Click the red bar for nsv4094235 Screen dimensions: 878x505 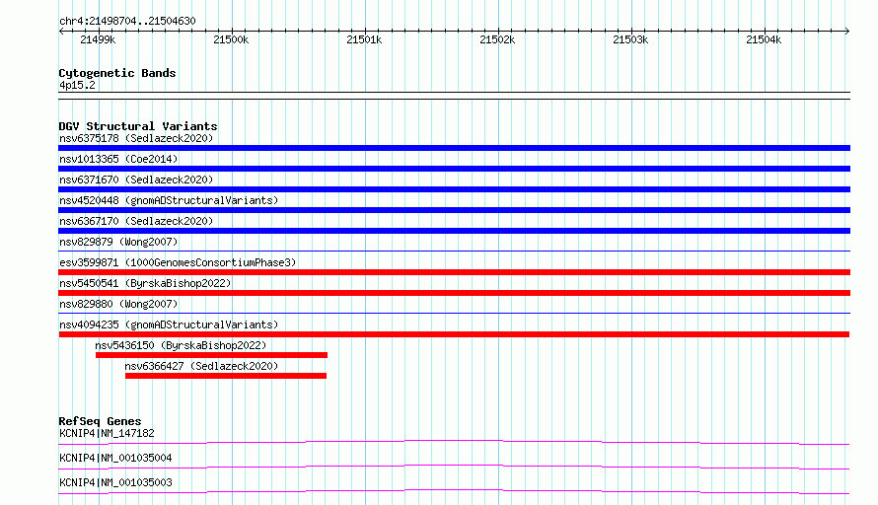[454, 334]
